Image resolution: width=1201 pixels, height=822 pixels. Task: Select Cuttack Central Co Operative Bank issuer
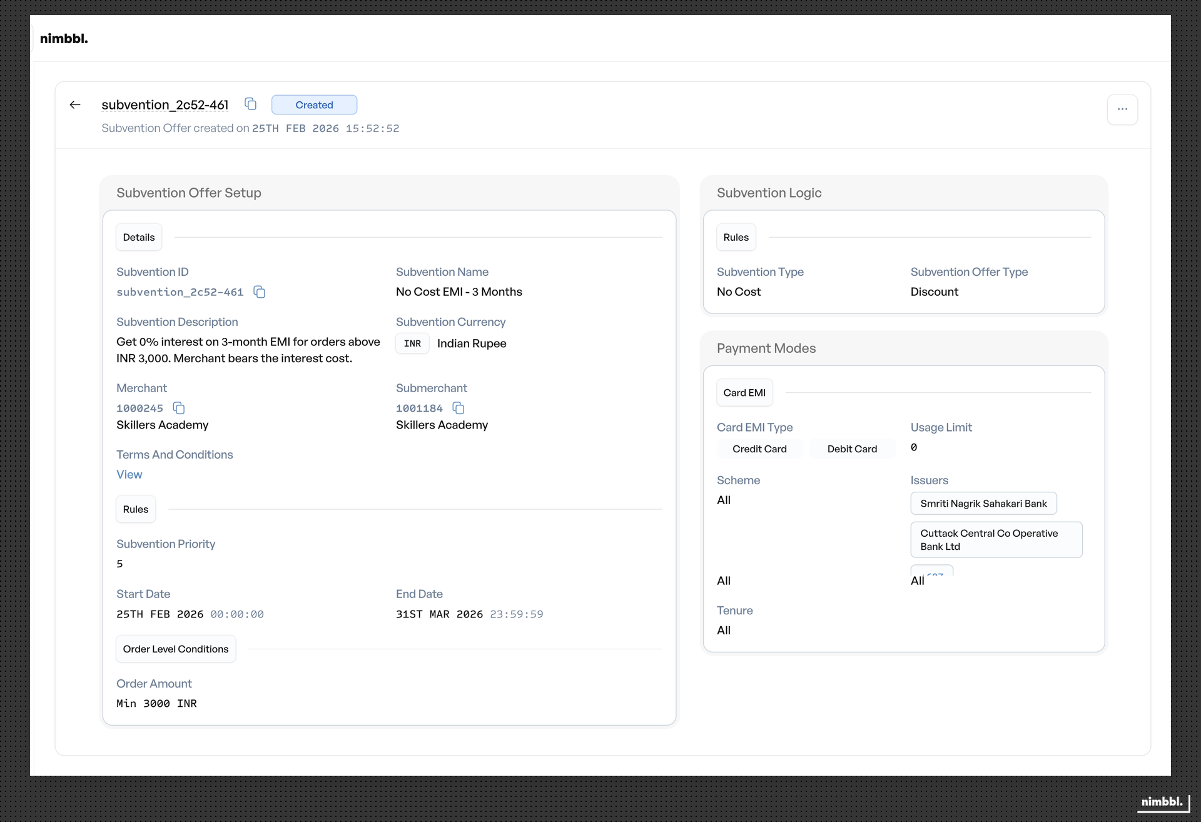996,540
